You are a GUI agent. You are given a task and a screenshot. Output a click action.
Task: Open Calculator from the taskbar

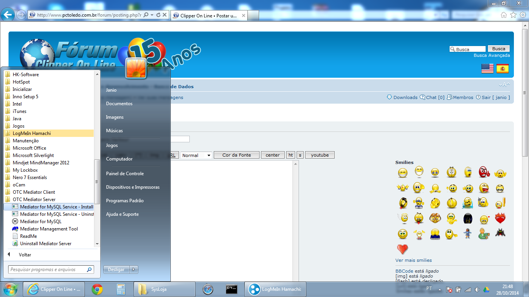(121, 289)
